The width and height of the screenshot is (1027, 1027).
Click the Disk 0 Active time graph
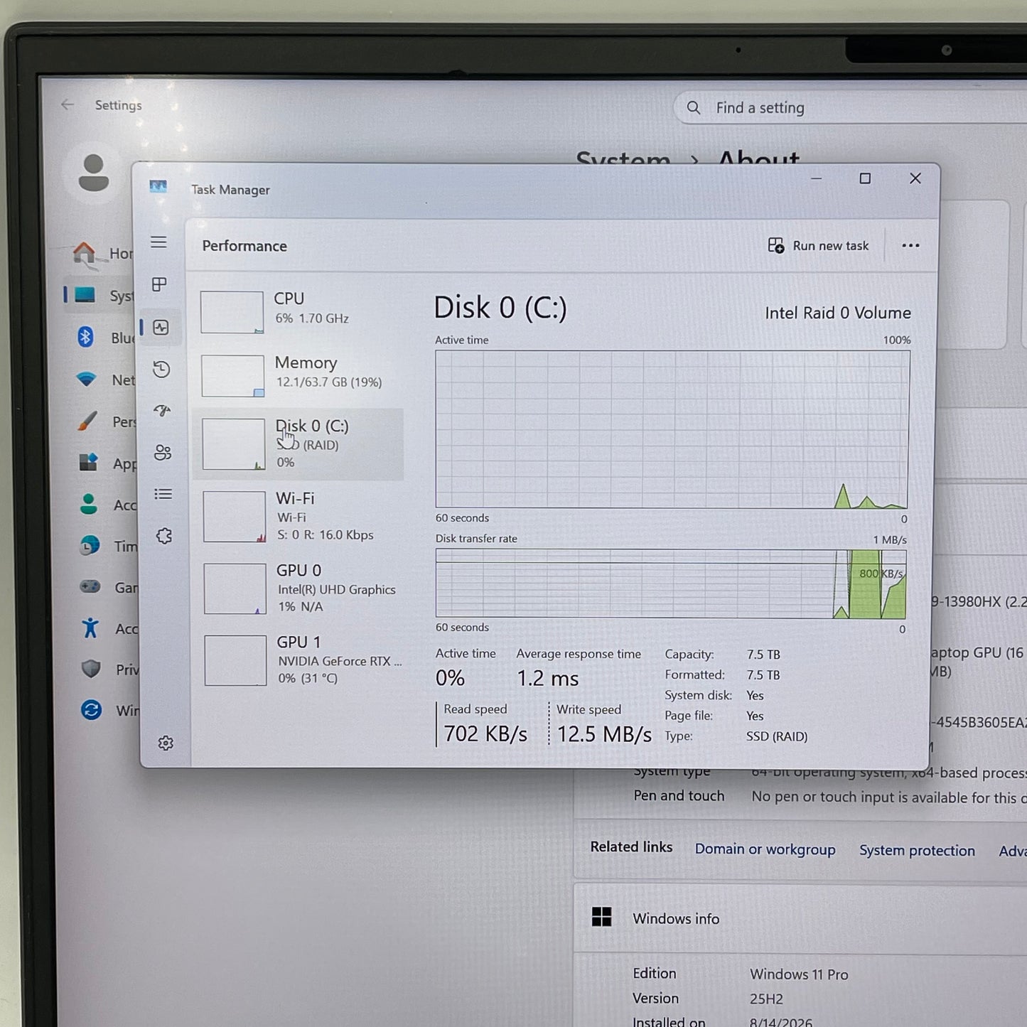(672, 429)
